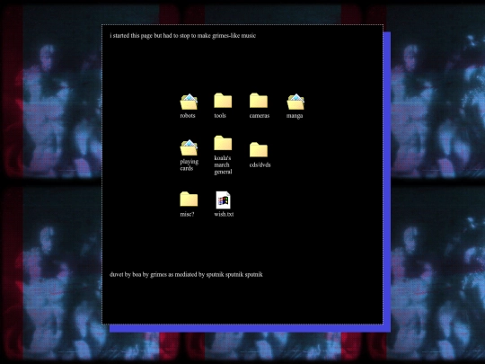Open the tools folder icon
The height and width of the screenshot is (364, 485).
click(223, 101)
